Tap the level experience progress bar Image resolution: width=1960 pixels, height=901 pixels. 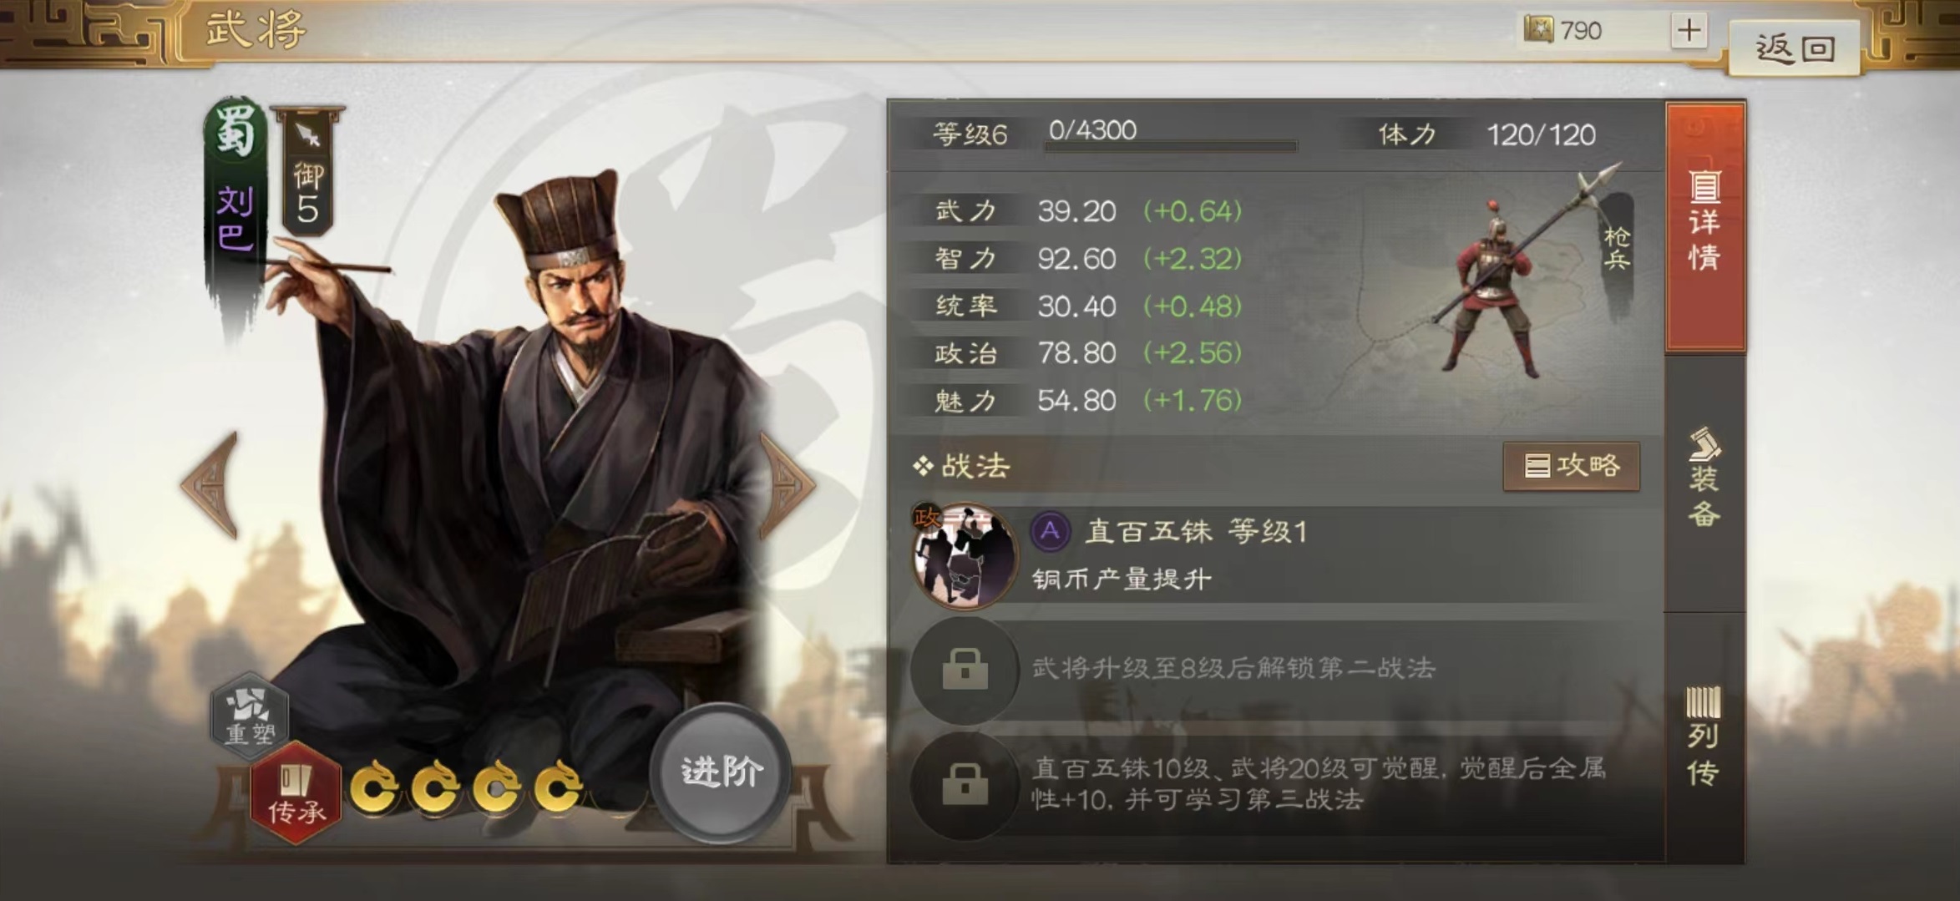pyautogui.click(x=1170, y=146)
